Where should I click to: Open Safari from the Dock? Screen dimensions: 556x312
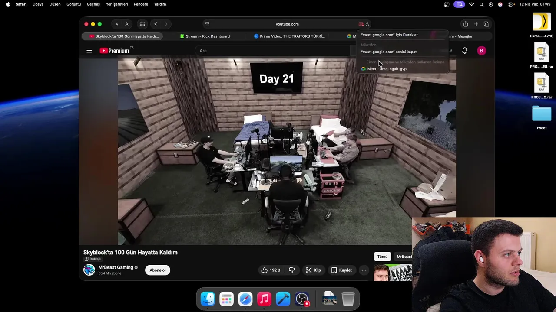click(245, 299)
